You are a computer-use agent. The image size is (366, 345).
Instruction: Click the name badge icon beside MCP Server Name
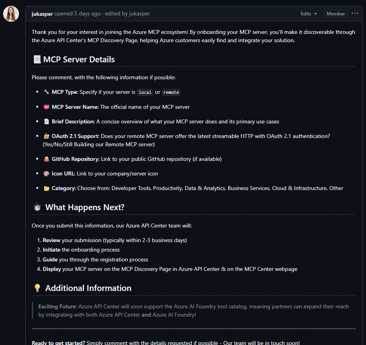(x=46, y=107)
